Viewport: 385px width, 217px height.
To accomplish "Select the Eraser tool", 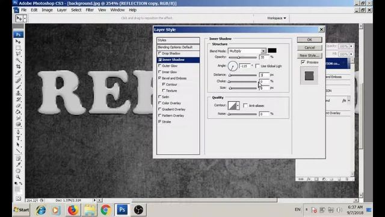I will click(18, 106).
